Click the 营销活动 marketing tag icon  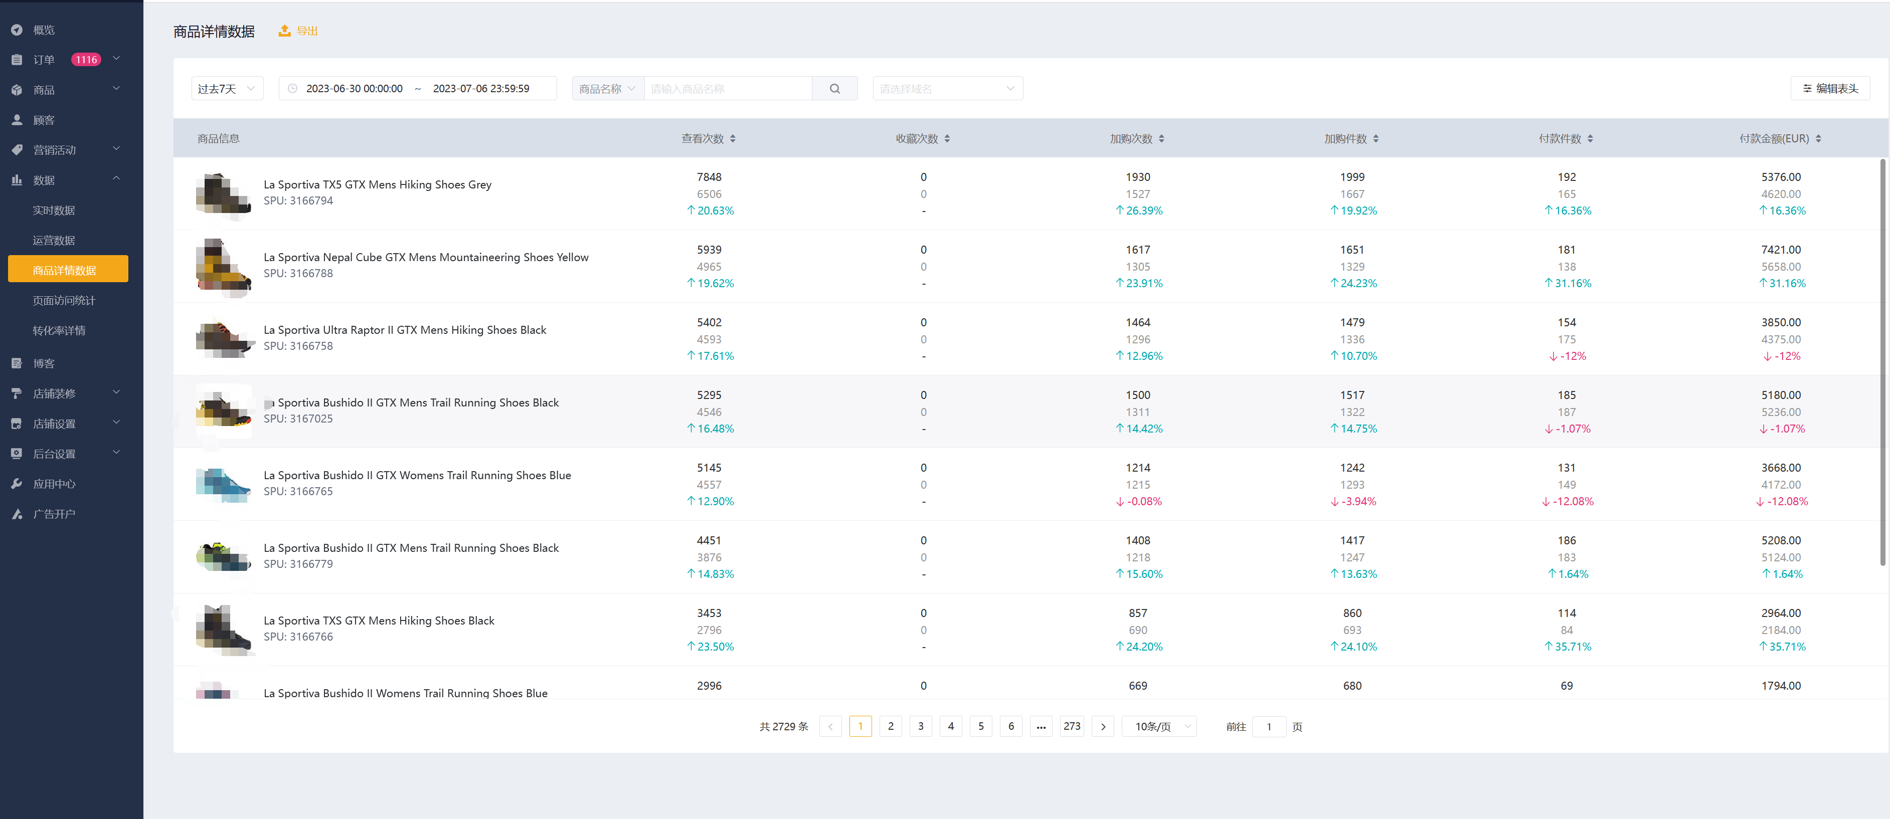click(x=17, y=150)
